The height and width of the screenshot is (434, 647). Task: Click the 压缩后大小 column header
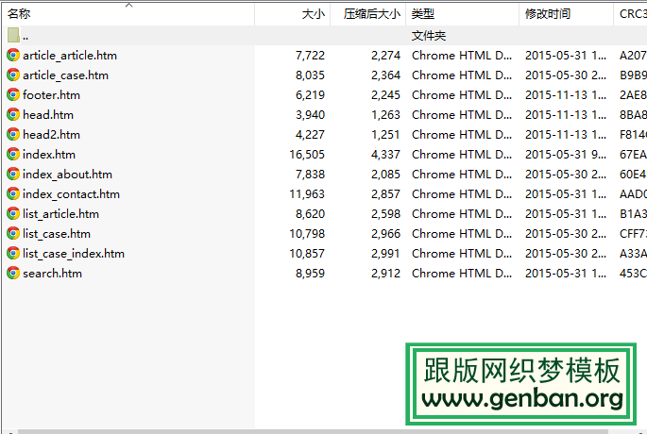point(371,15)
